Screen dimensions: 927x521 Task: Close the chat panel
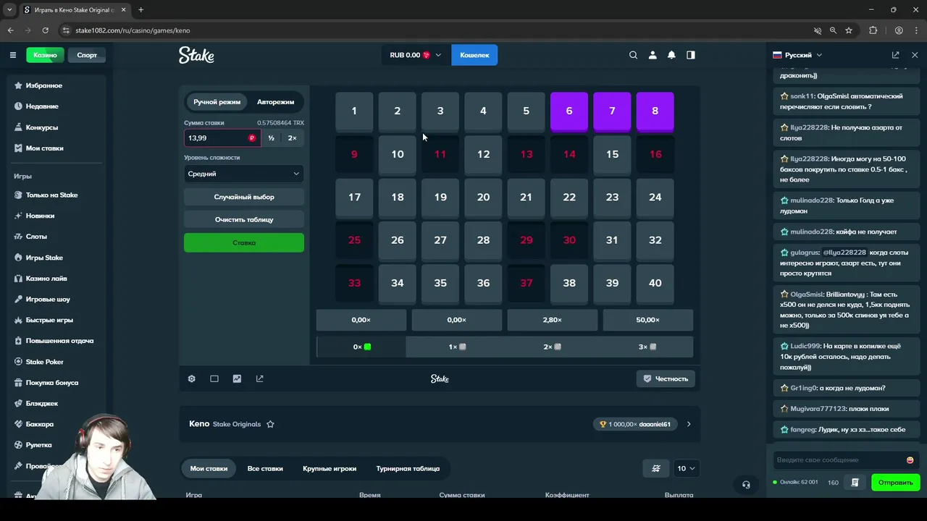coord(915,55)
